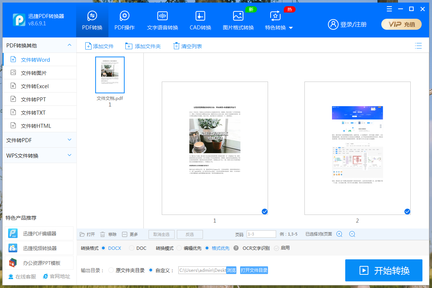Click the 打开文件目录 button

point(254,270)
